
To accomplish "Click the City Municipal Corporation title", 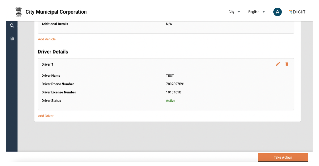I will click(x=56, y=12).
